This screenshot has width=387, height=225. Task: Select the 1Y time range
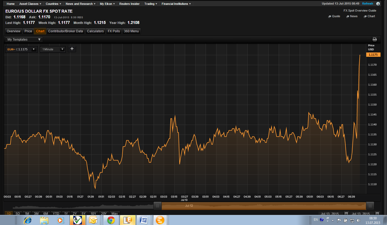click(x=66, y=213)
